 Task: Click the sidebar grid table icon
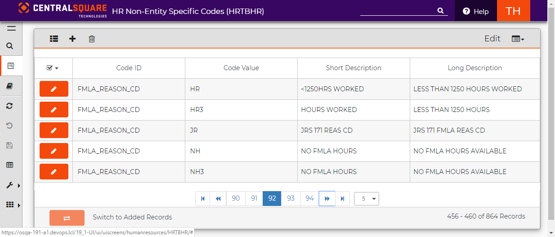coord(10,165)
